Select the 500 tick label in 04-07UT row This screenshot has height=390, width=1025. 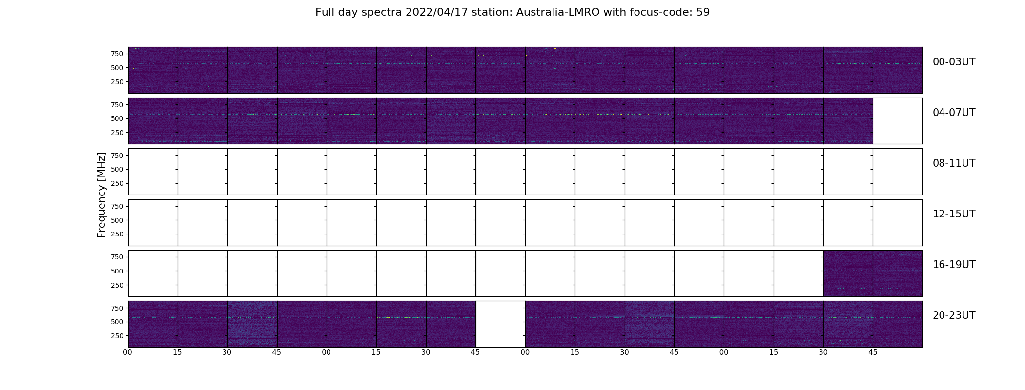(117, 118)
